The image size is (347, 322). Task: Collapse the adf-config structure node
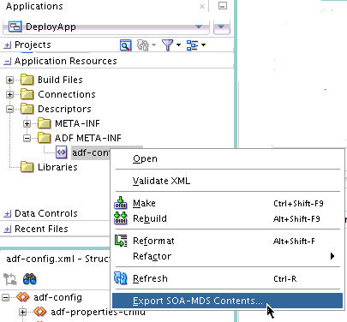5,298
